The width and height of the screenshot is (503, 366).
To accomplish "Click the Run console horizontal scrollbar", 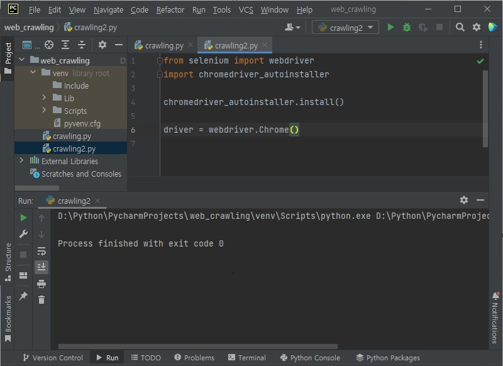I will click(x=198, y=347).
